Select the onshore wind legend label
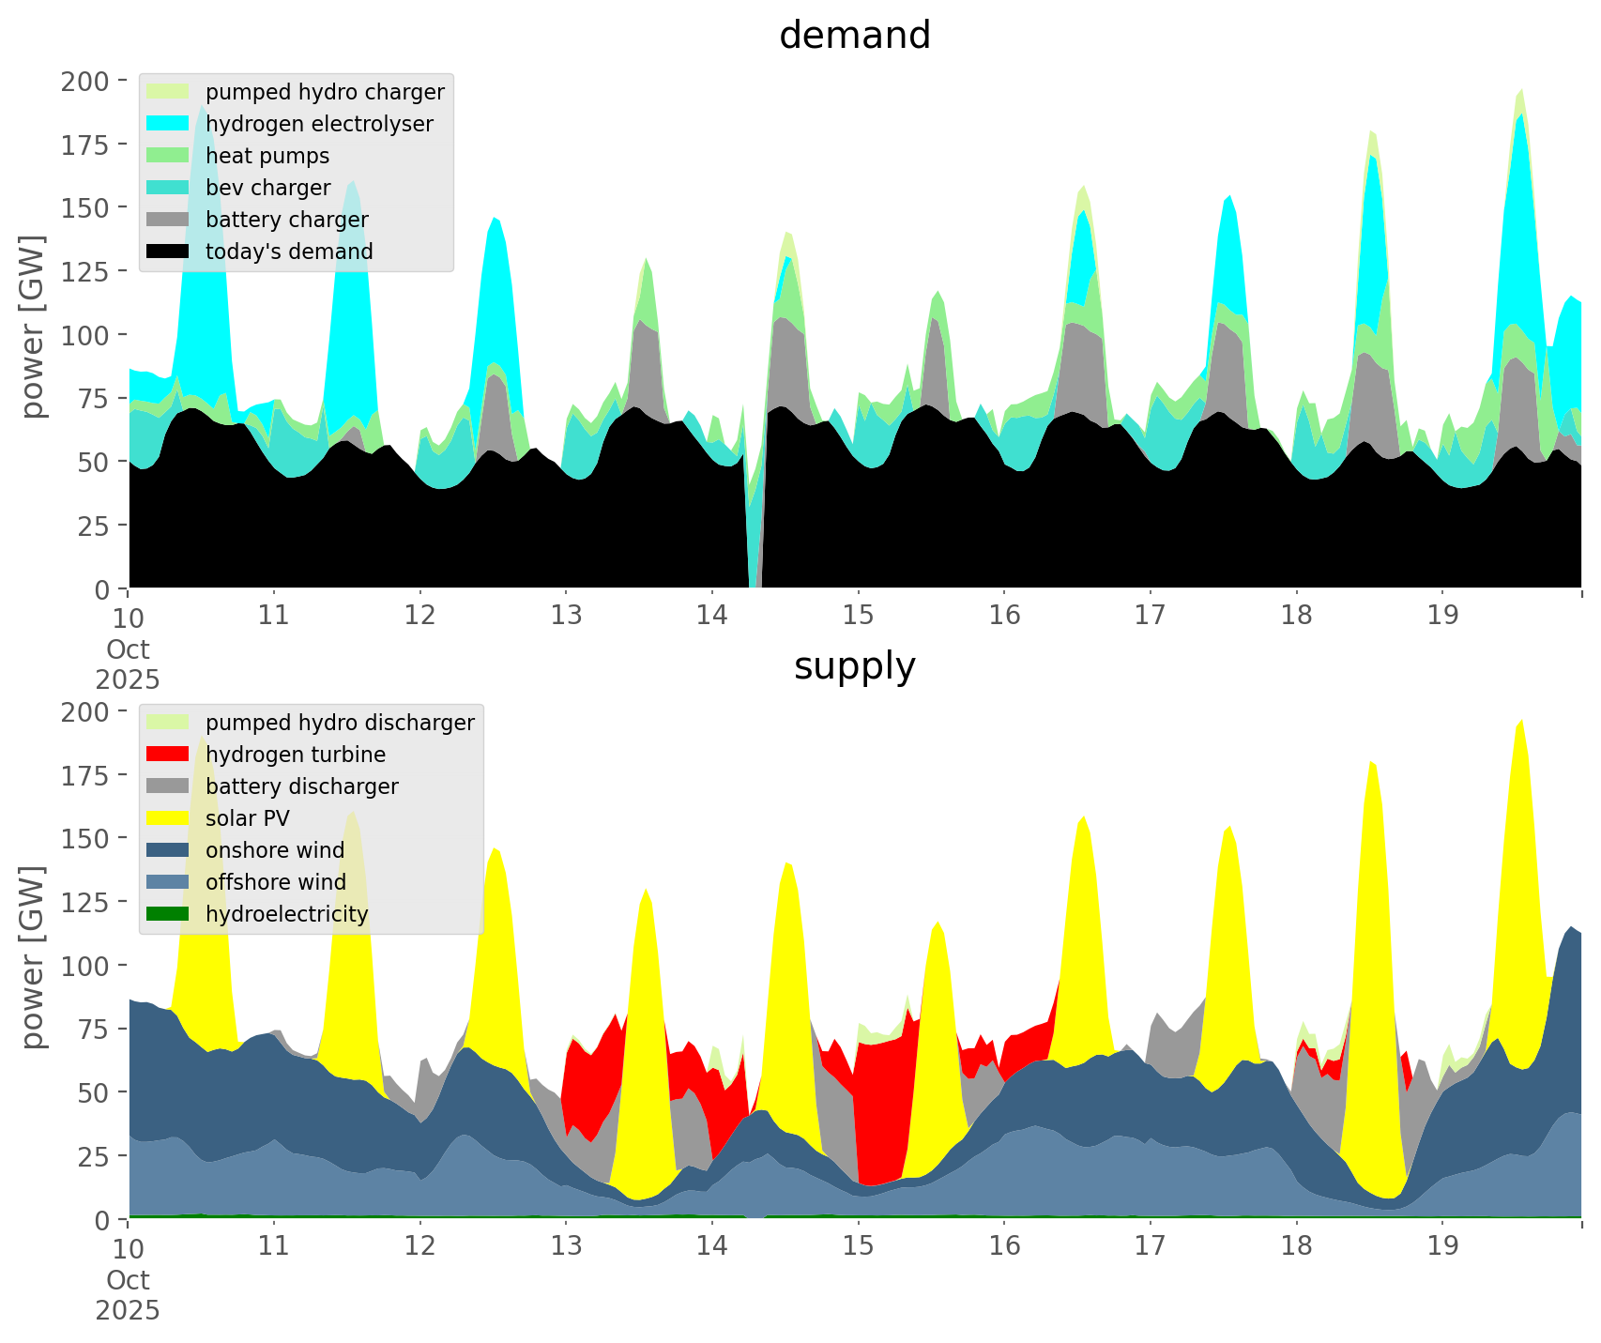 (275, 850)
